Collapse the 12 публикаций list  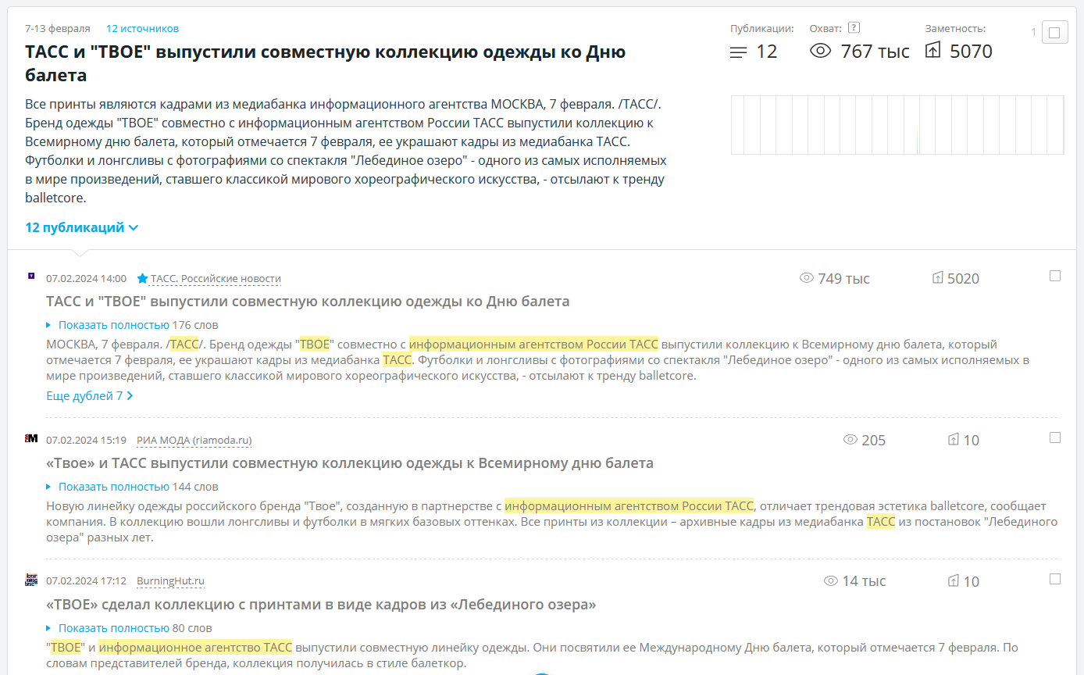coord(82,227)
